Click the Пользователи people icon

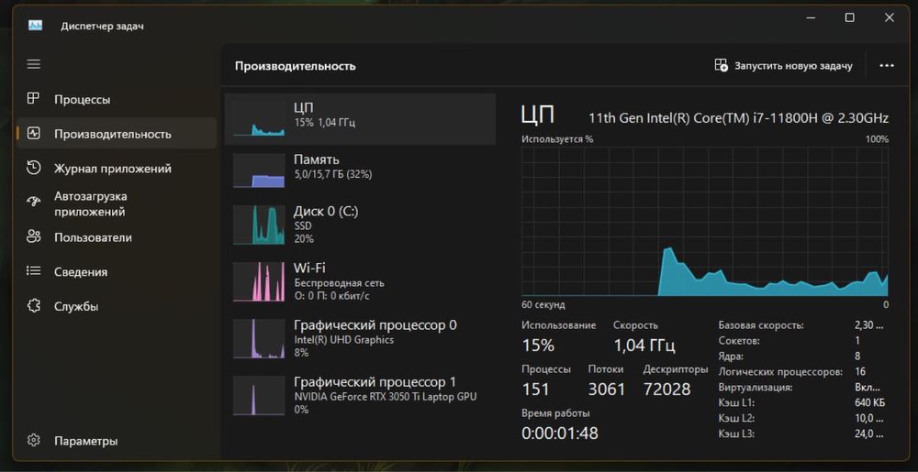click(33, 236)
